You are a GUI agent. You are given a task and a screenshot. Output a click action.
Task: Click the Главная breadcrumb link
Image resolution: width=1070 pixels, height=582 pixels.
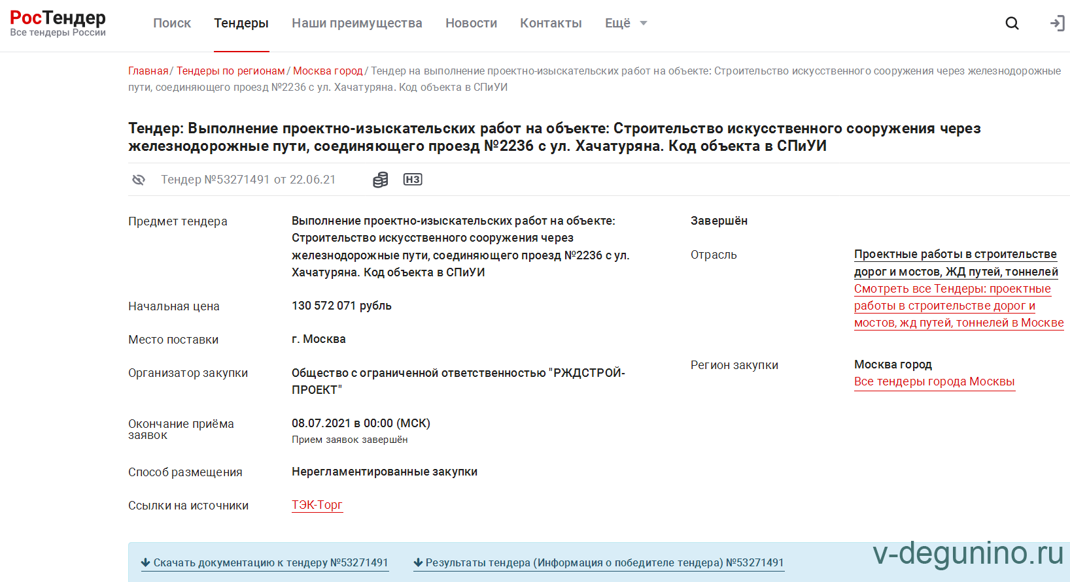pos(148,71)
